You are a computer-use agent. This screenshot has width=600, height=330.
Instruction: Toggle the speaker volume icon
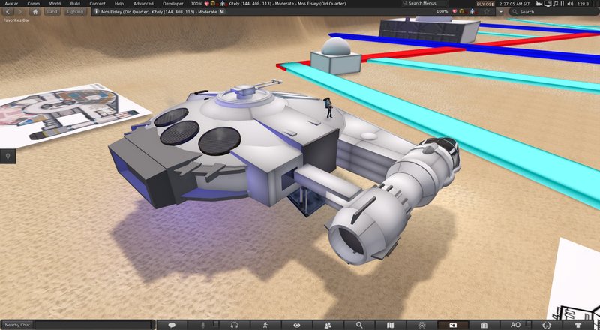(x=570, y=4)
